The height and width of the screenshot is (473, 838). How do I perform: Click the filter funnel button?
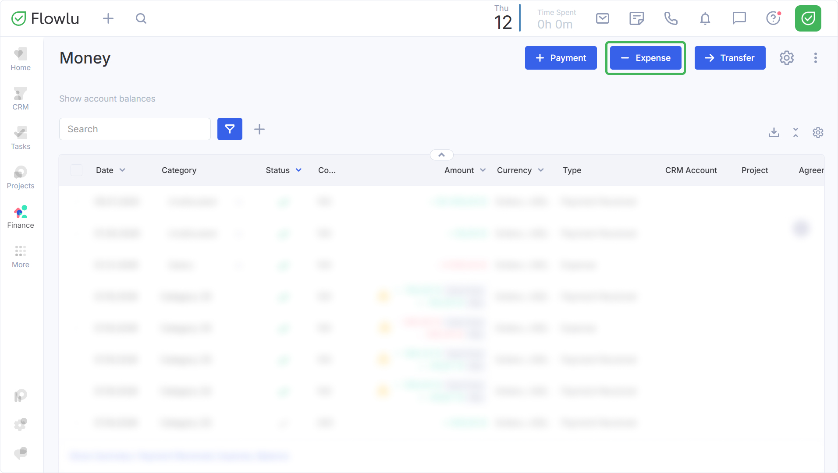tap(230, 129)
